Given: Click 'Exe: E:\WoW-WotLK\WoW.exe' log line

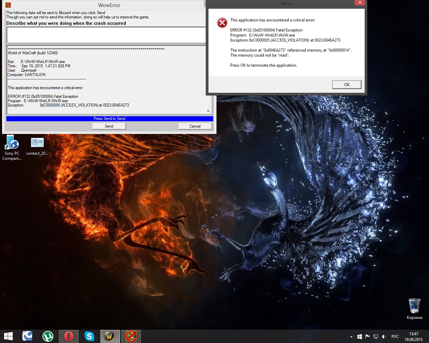Looking at the screenshot, I should pyautogui.click(x=36, y=62).
